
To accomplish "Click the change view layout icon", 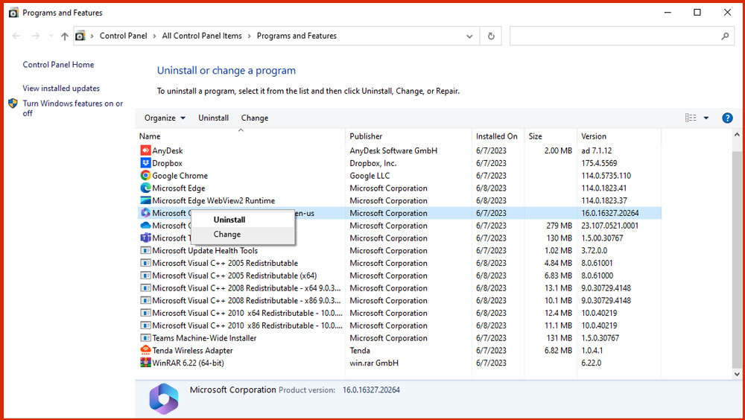I will (691, 118).
